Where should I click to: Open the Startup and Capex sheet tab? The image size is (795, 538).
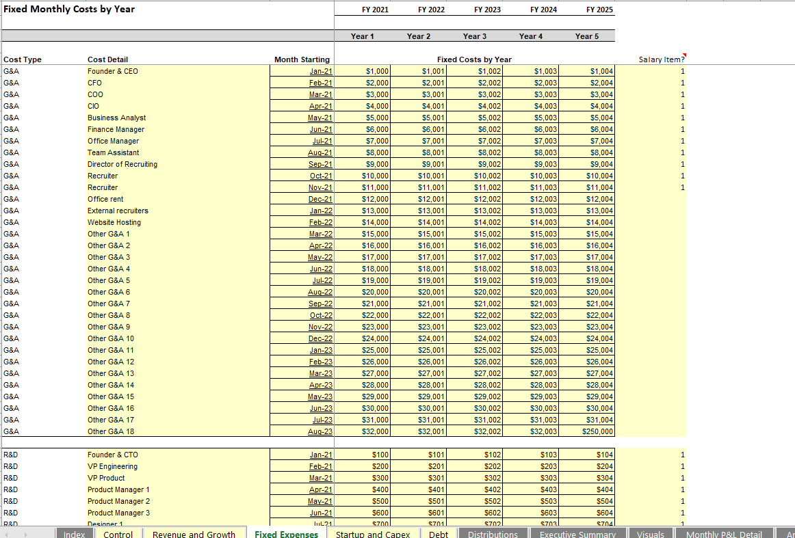tap(373, 534)
